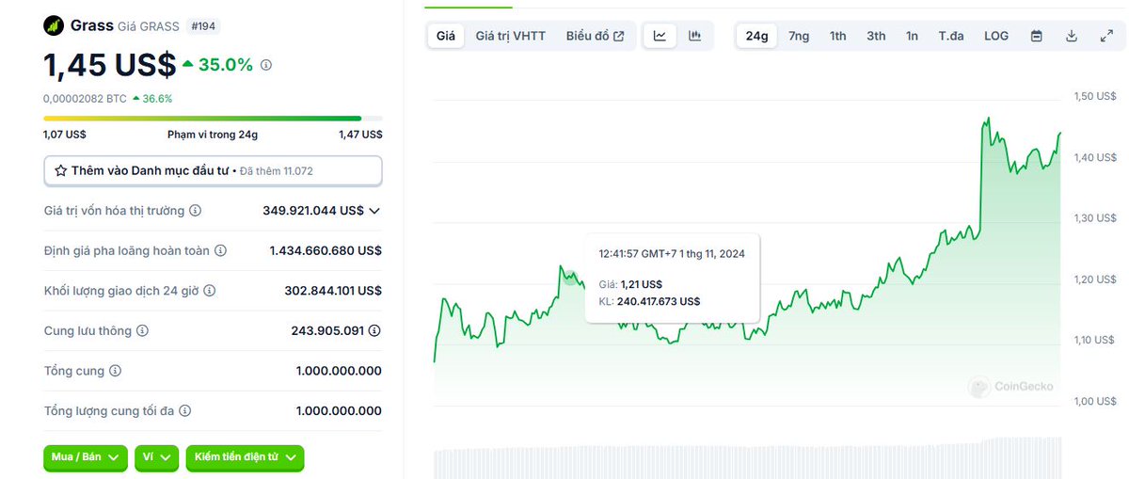Click the 302.844.101 US$ volume value

pyautogui.click(x=333, y=291)
